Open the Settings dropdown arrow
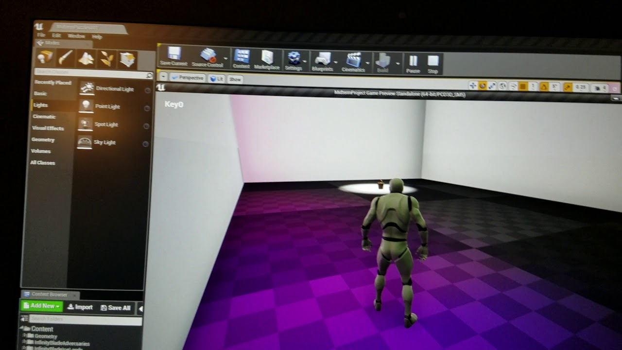 [305, 61]
